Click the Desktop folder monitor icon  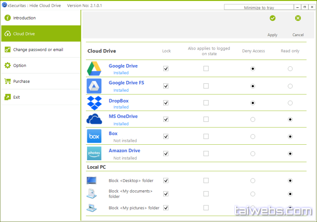pos(92,180)
